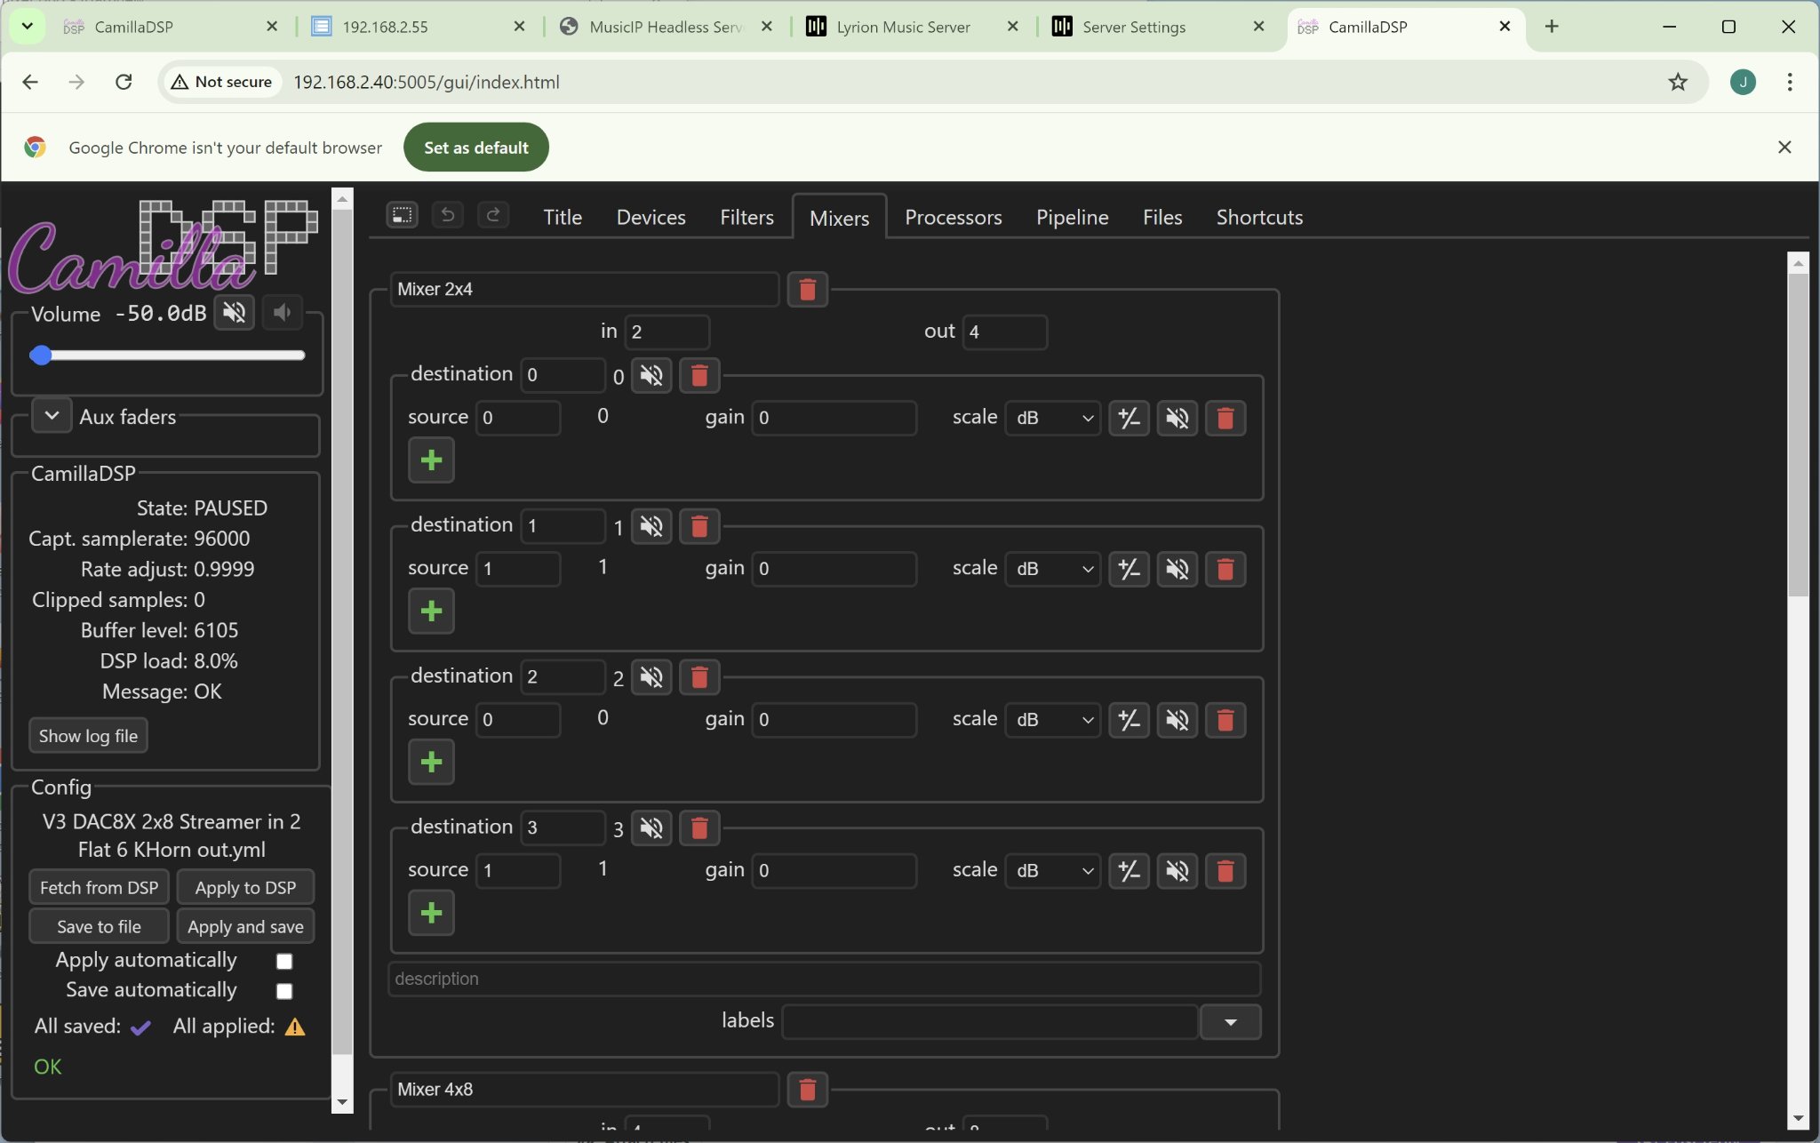Open scale dropdown for destination 0 source
The height and width of the screenshot is (1143, 1820).
pos(1052,418)
